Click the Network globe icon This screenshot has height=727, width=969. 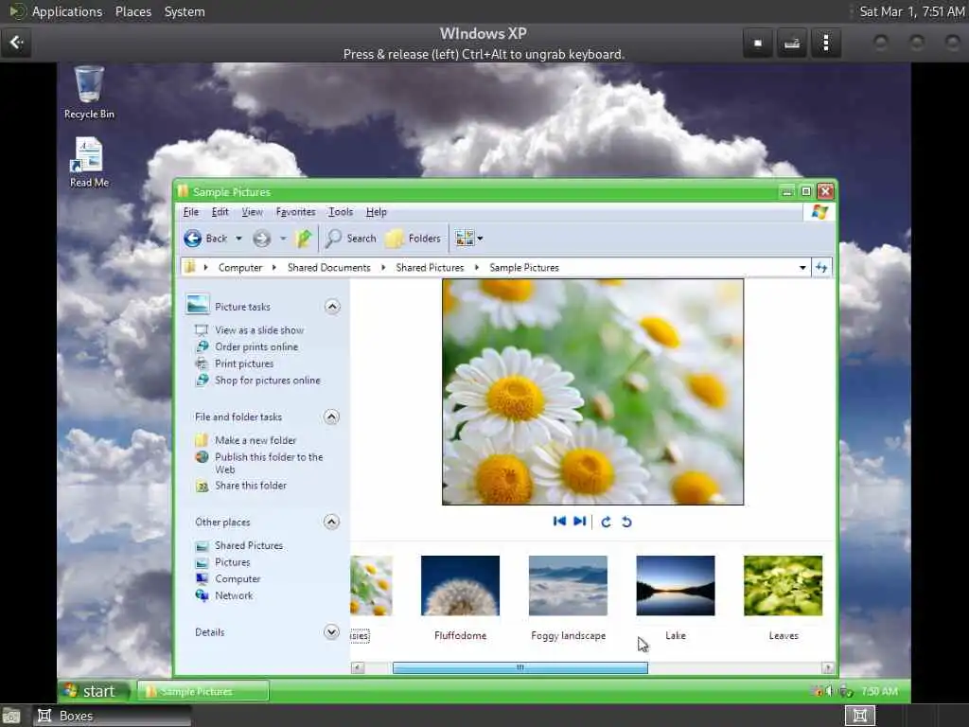coord(202,595)
